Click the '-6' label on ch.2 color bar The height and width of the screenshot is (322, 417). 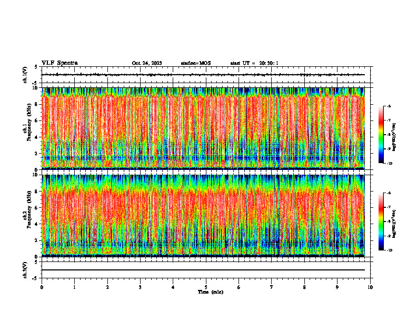pyautogui.click(x=389, y=193)
